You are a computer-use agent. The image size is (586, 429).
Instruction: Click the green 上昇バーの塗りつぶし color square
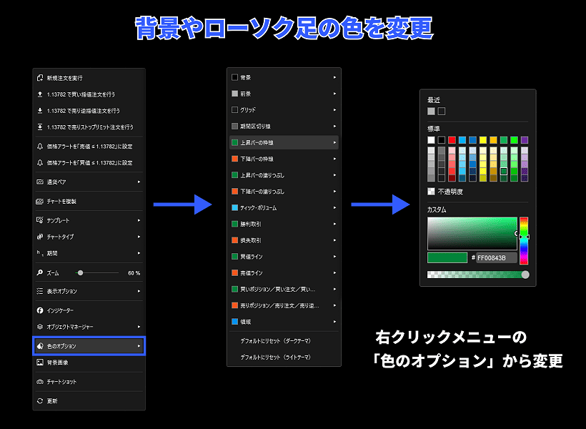(234, 175)
